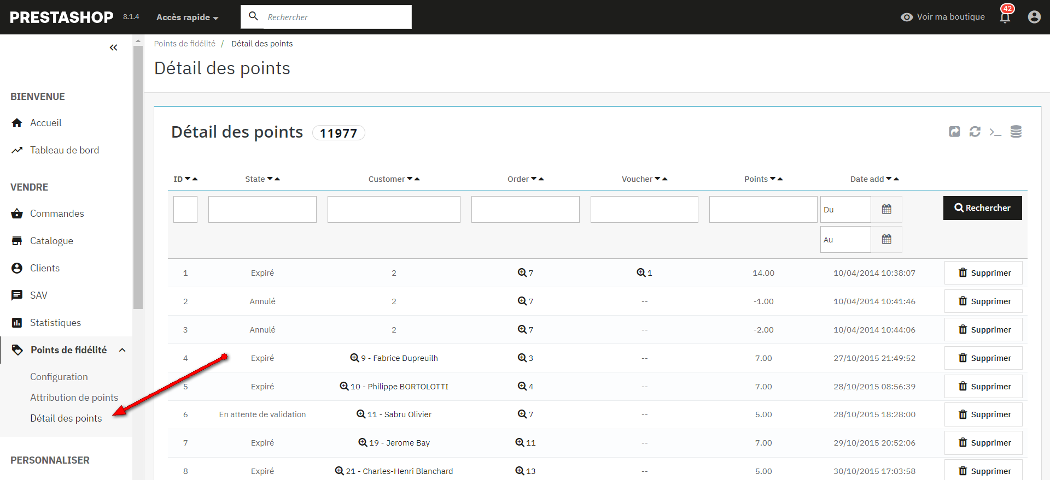Screen dimensions: 1050x480
Task: Select Détail des points submenu
Action: [x=66, y=418]
